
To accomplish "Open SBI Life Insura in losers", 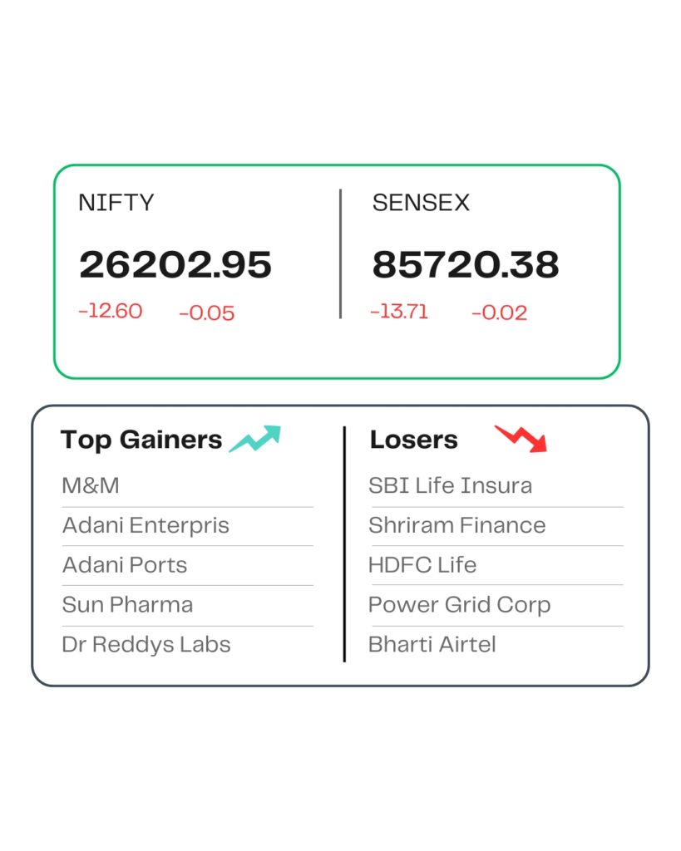I will point(450,485).
